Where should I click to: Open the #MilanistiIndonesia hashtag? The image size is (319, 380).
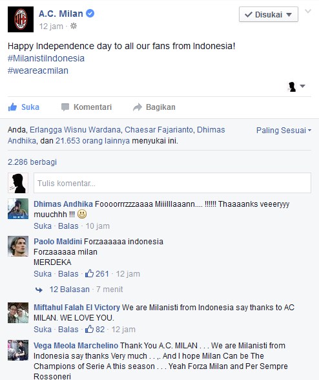pos(46,58)
